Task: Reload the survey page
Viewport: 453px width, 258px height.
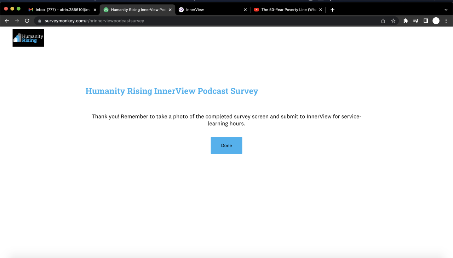Action: 27,21
